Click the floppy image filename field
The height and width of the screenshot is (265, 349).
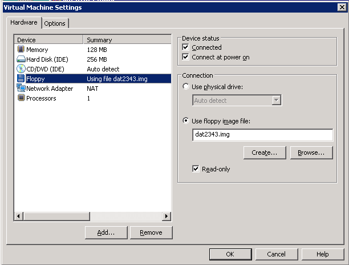262,135
